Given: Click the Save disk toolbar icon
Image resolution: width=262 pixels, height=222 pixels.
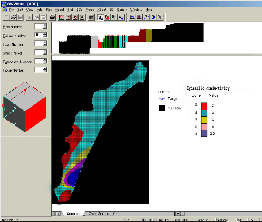Looking at the screenshot, I should [x=21, y=17].
